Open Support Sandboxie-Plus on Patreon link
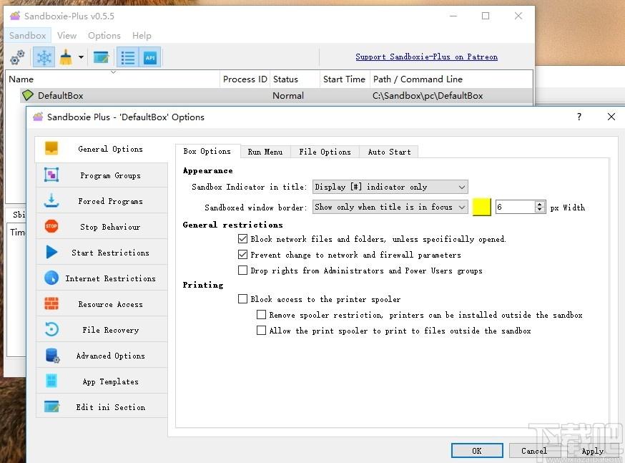Image resolution: width=625 pixels, height=463 pixels. [426, 57]
